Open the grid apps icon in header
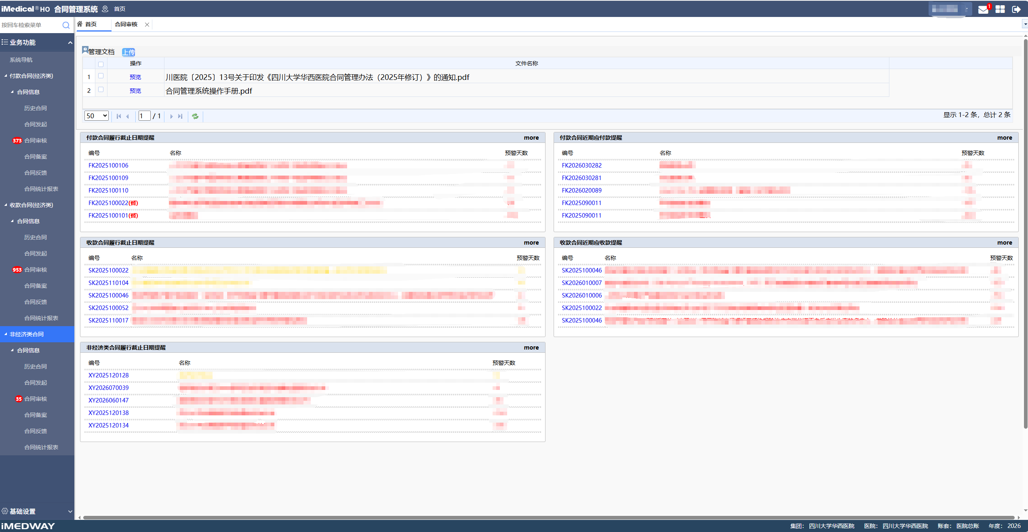Screen dimensions: 1028x532 (1000, 9)
